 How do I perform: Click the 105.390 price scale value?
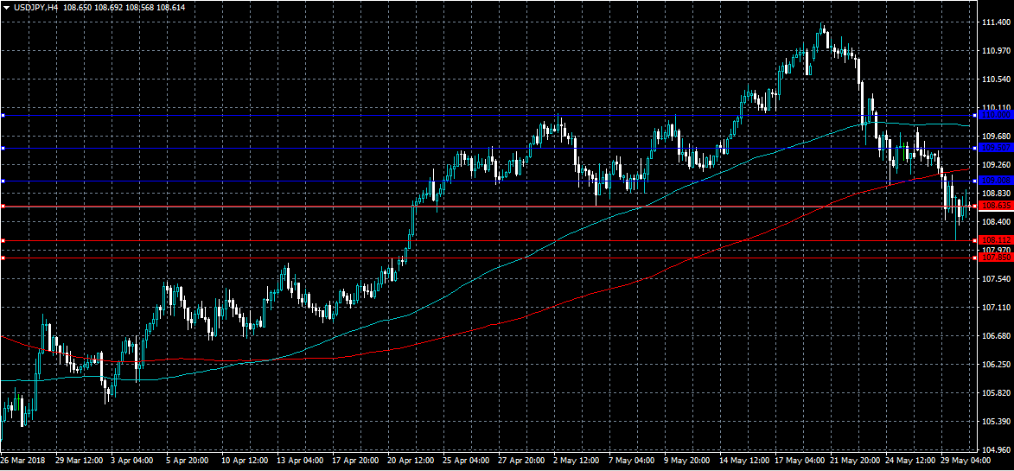coord(996,421)
